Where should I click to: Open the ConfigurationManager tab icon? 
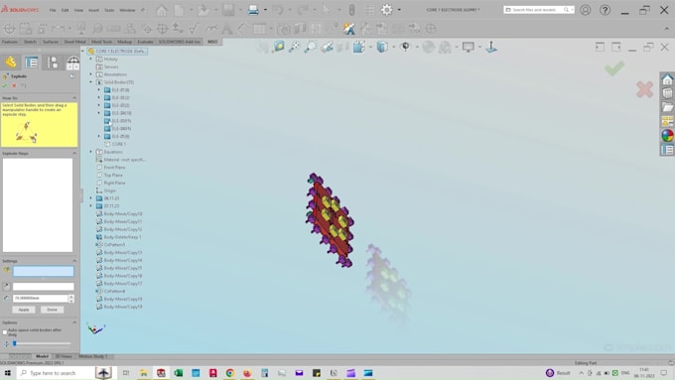(x=53, y=63)
